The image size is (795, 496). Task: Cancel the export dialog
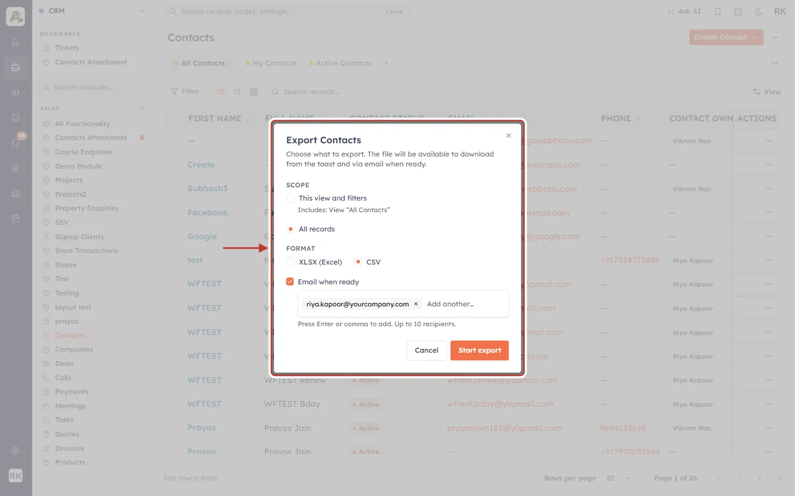pos(427,351)
